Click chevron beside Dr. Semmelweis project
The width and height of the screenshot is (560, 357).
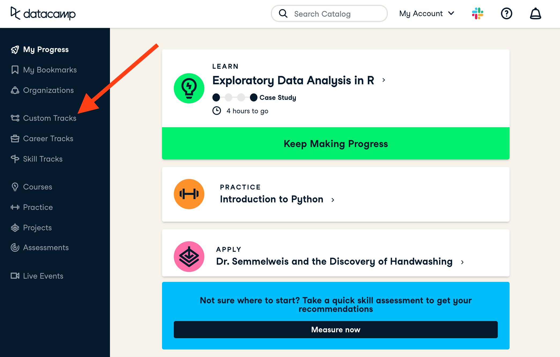(x=462, y=262)
